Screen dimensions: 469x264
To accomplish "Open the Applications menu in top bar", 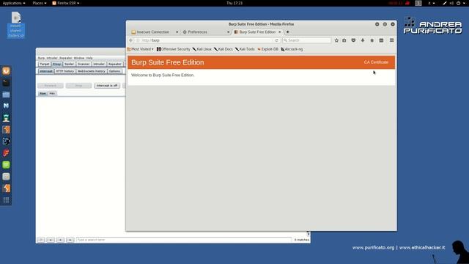I will (x=14, y=3).
